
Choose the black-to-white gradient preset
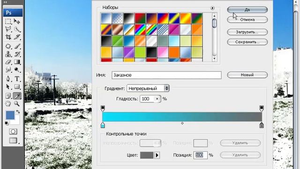(x=129, y=18)
